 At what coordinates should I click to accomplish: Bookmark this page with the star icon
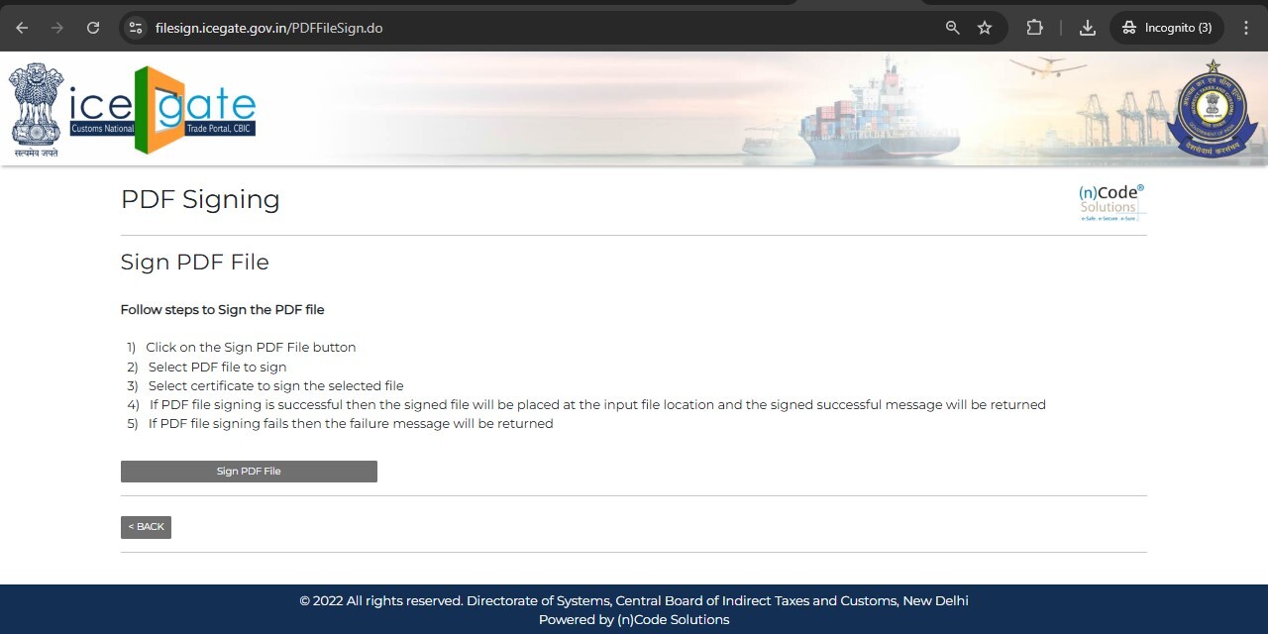click(985, 28)
